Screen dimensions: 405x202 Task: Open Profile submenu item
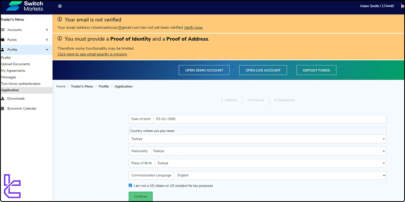click(x=6, y=58)
